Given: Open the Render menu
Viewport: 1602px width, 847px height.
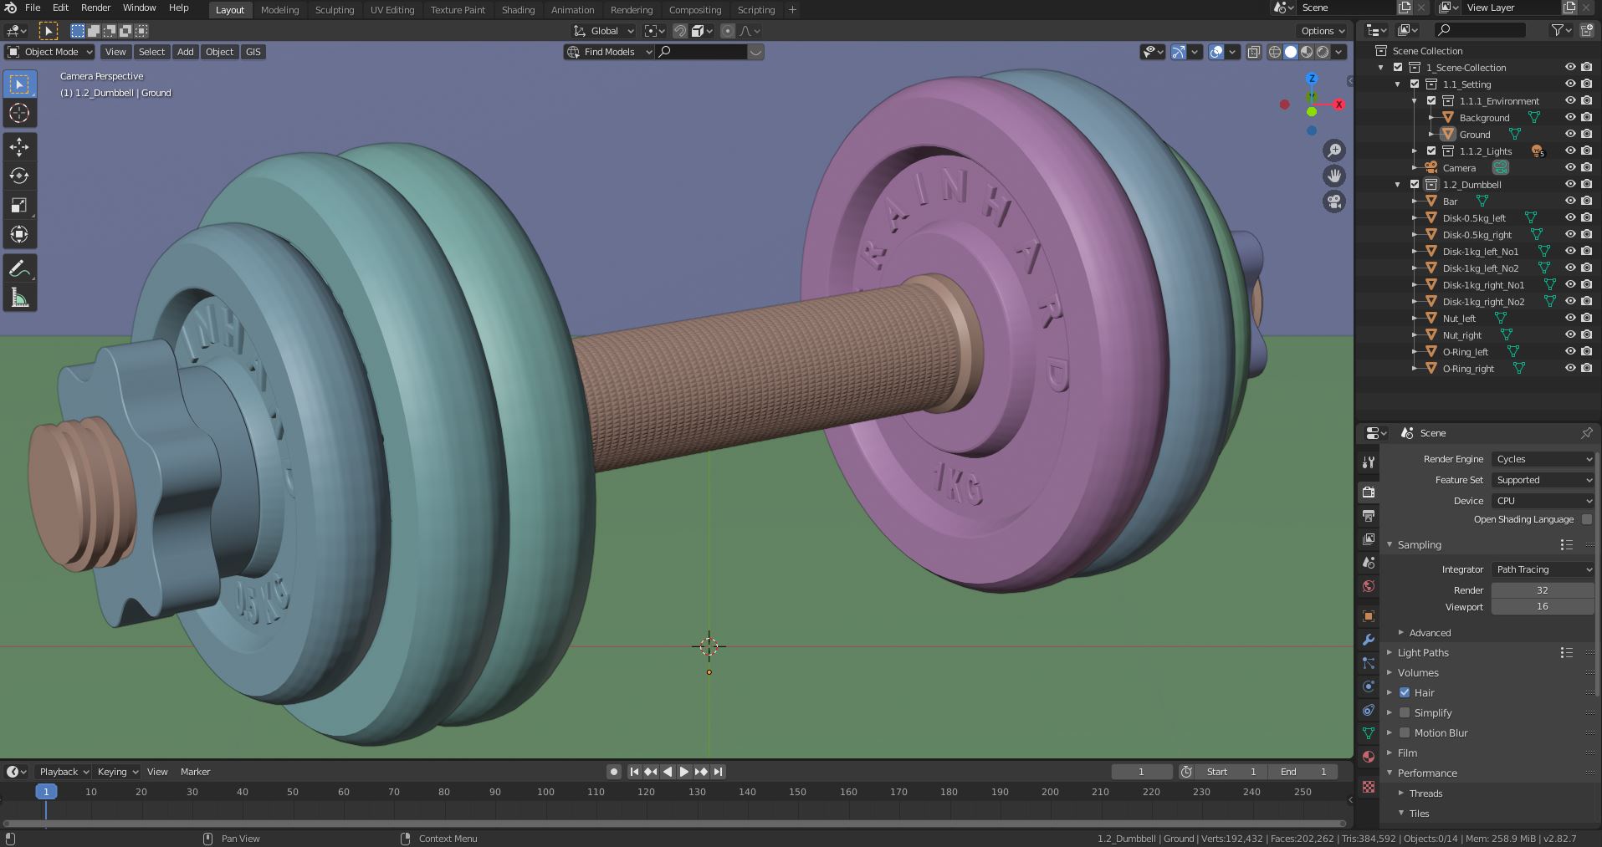Looking at the screenshot, I should click(95, 8).
